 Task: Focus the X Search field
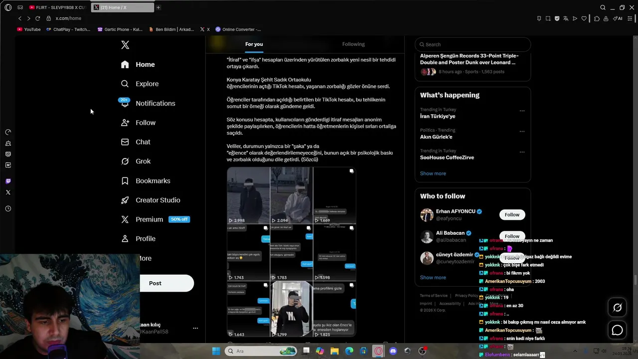pyautogui.click(x=473, y=44)
